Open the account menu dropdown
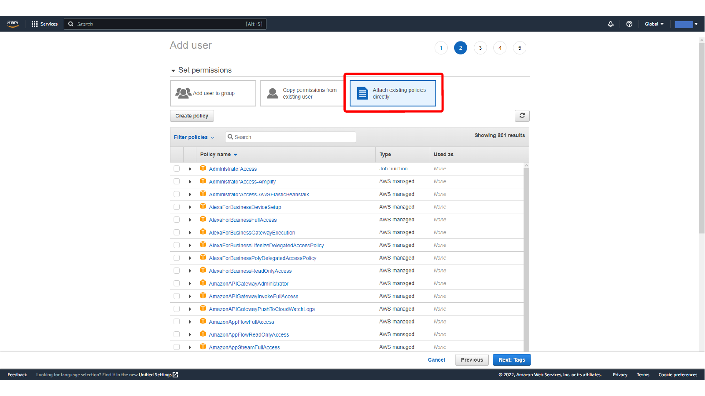705x396 pixels. pos(686,24)
